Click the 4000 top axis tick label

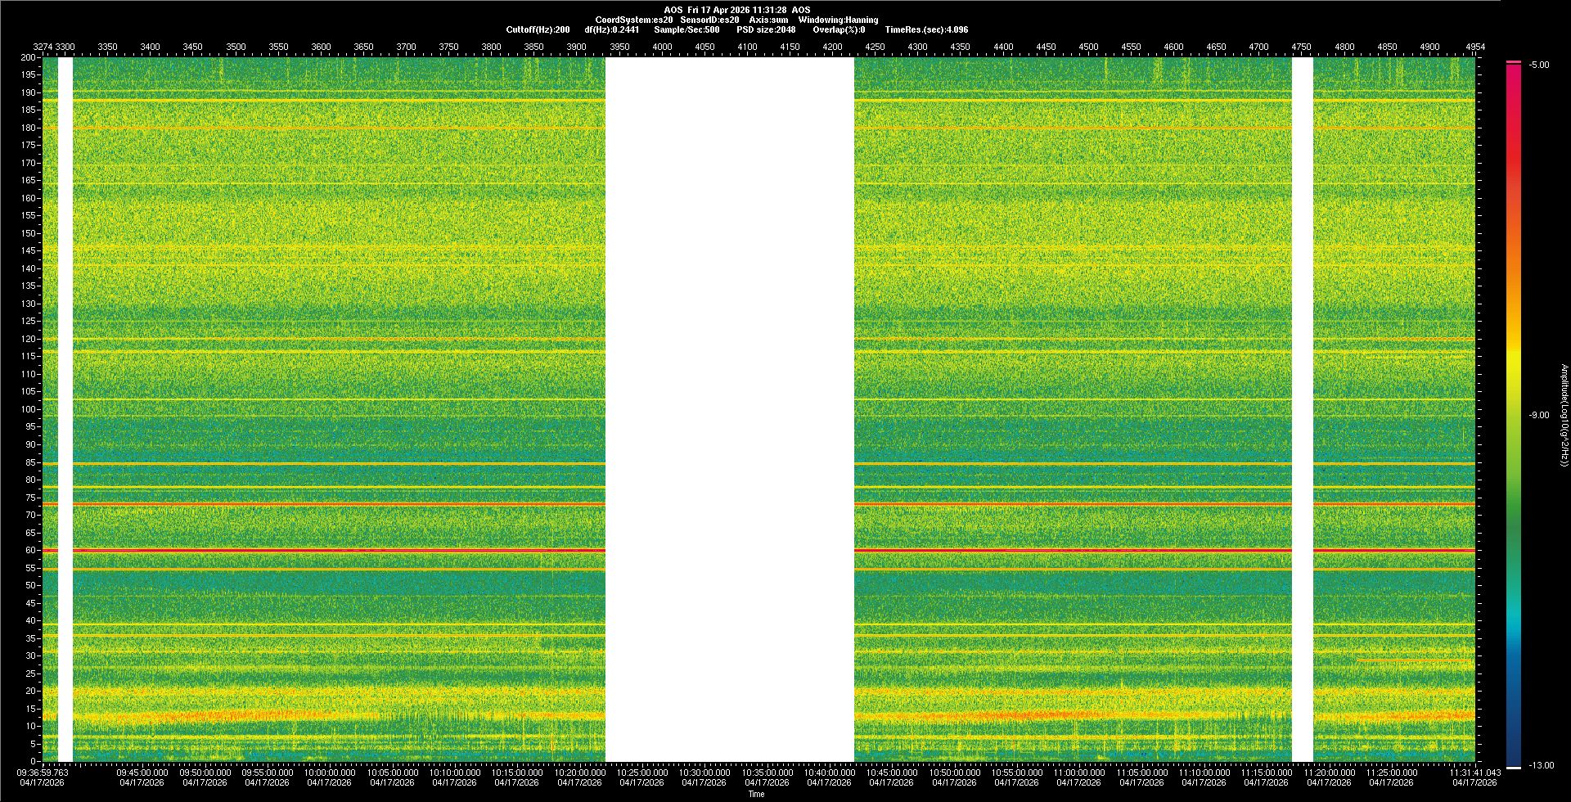662,47
